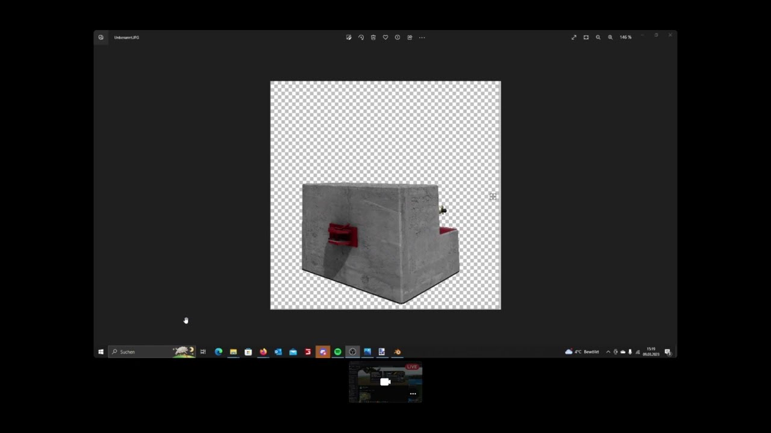The height and width of the screenshot is (433, 771).
Task: Click the microphone tray icon
Action: [x=630, y=352]
